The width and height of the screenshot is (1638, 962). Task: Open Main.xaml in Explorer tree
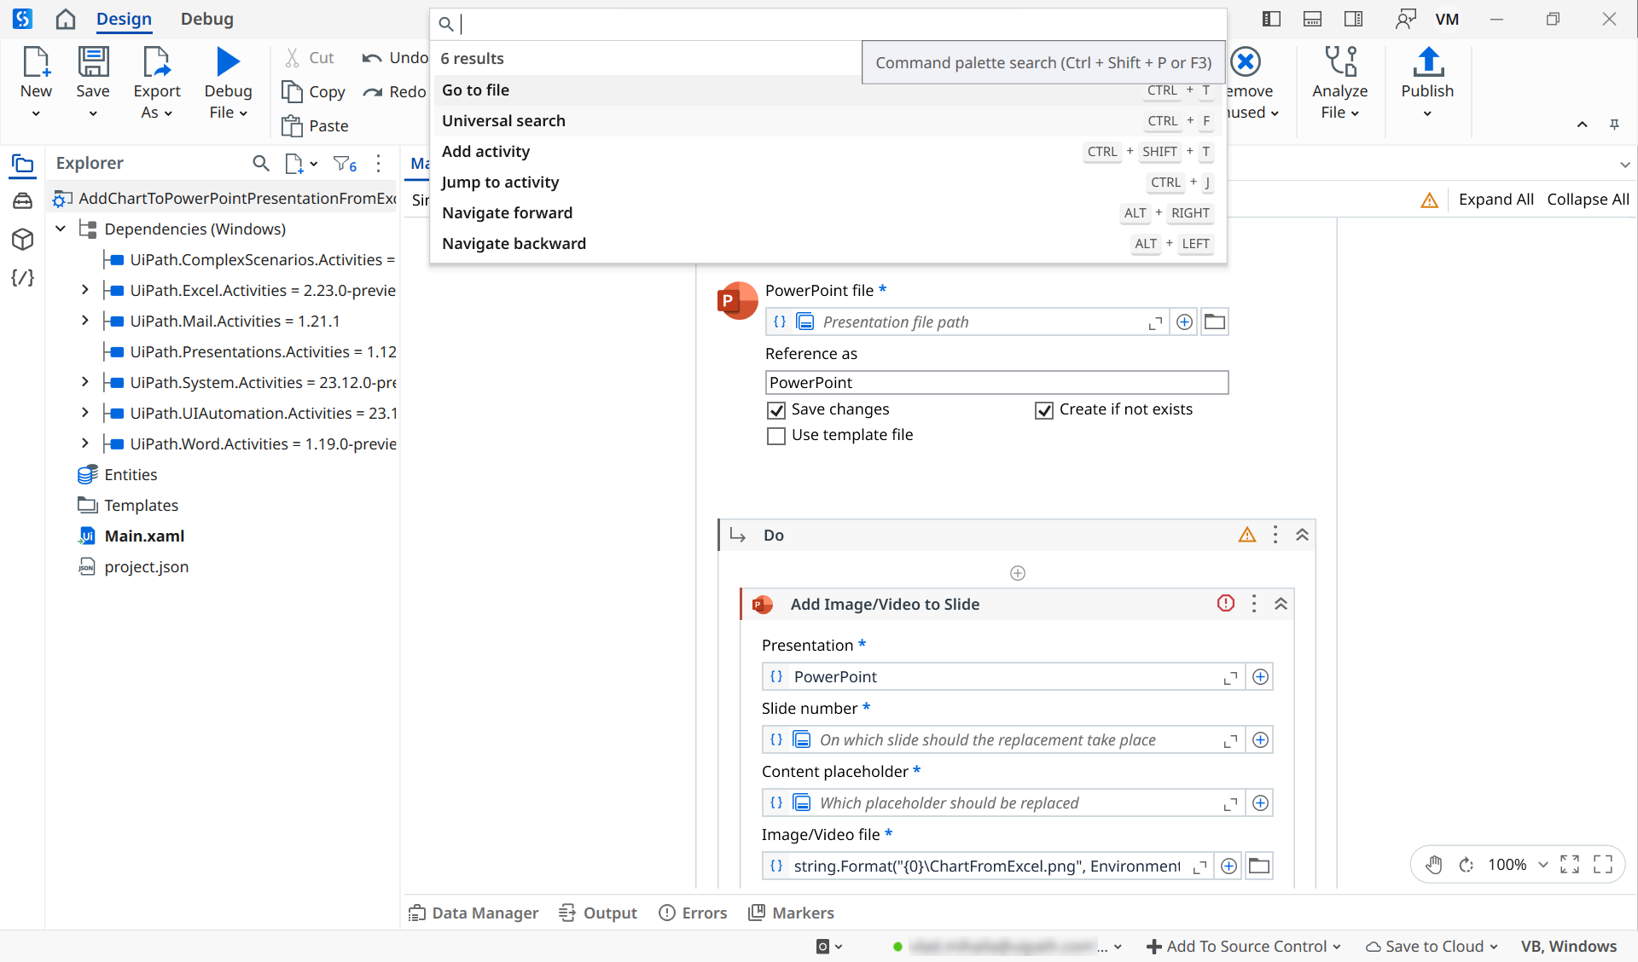tap(144, 536)
